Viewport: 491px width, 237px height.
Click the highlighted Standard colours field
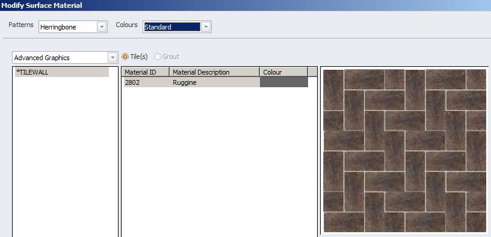point(171,27)
